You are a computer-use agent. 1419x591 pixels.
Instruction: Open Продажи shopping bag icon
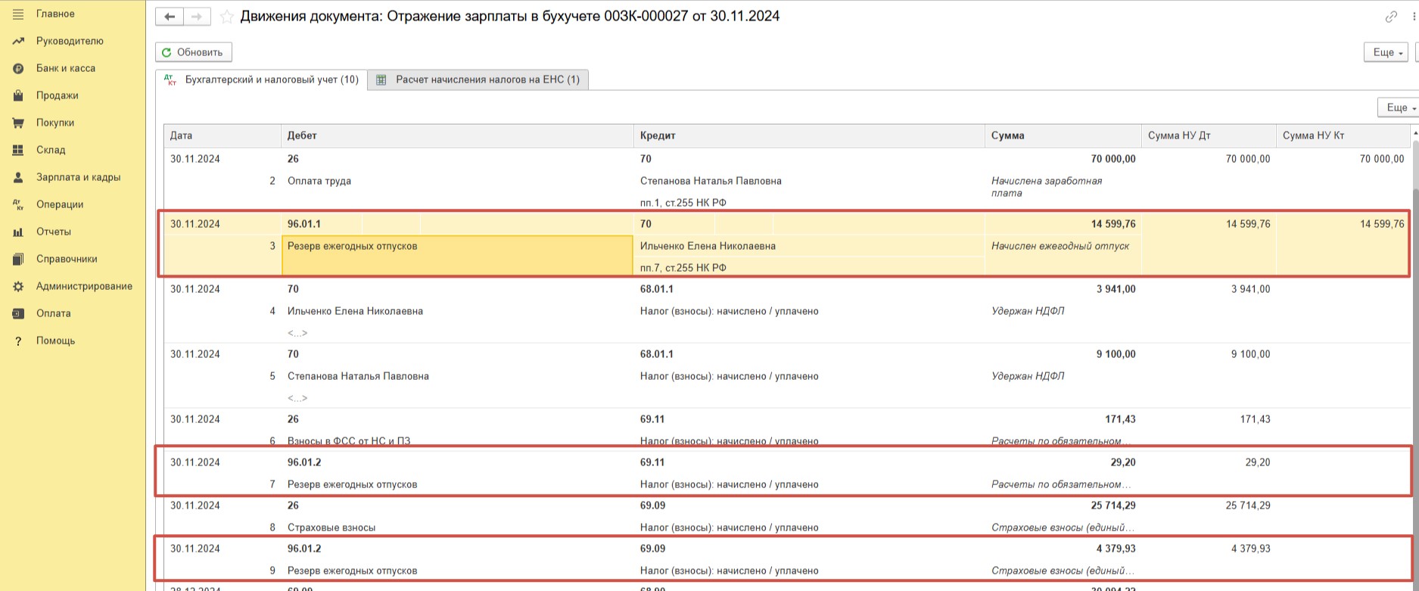click(x=18, y=96)
